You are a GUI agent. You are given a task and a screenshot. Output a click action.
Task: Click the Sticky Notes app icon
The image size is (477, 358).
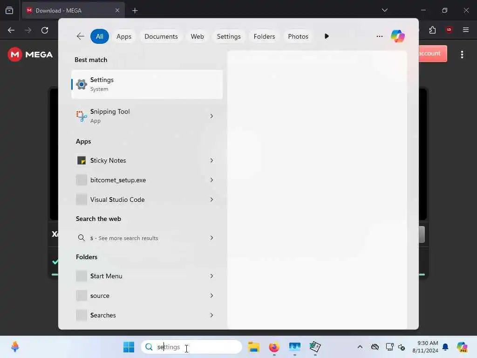[x=82, y=160]
